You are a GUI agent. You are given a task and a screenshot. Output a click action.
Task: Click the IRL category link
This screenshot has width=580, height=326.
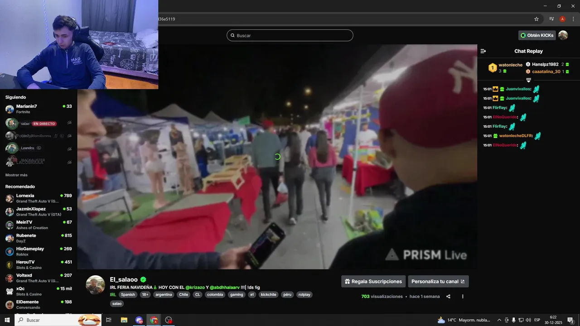(113, 294)
